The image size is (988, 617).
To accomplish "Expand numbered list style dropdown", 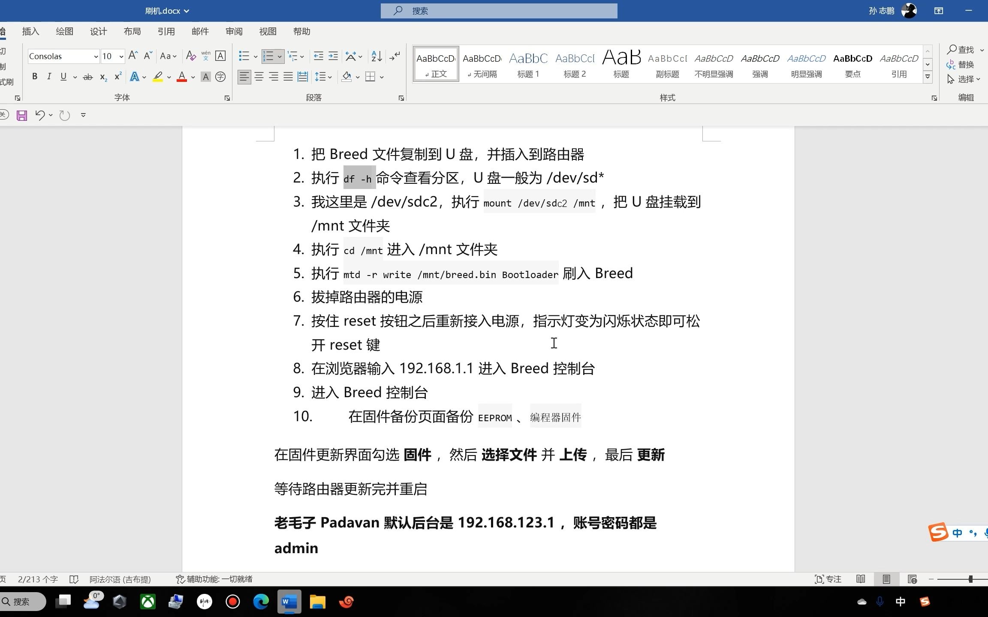I will coord(280,57).
